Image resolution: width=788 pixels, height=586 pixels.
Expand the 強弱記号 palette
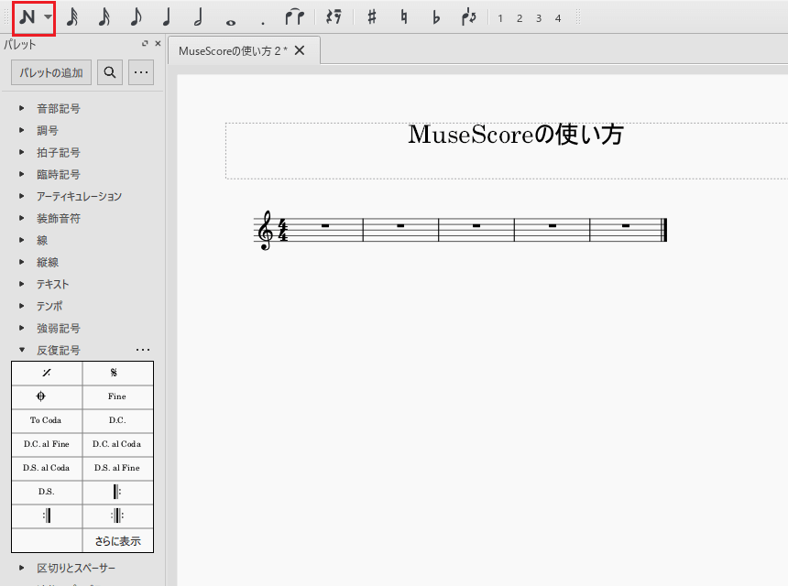tap(22, 328)
